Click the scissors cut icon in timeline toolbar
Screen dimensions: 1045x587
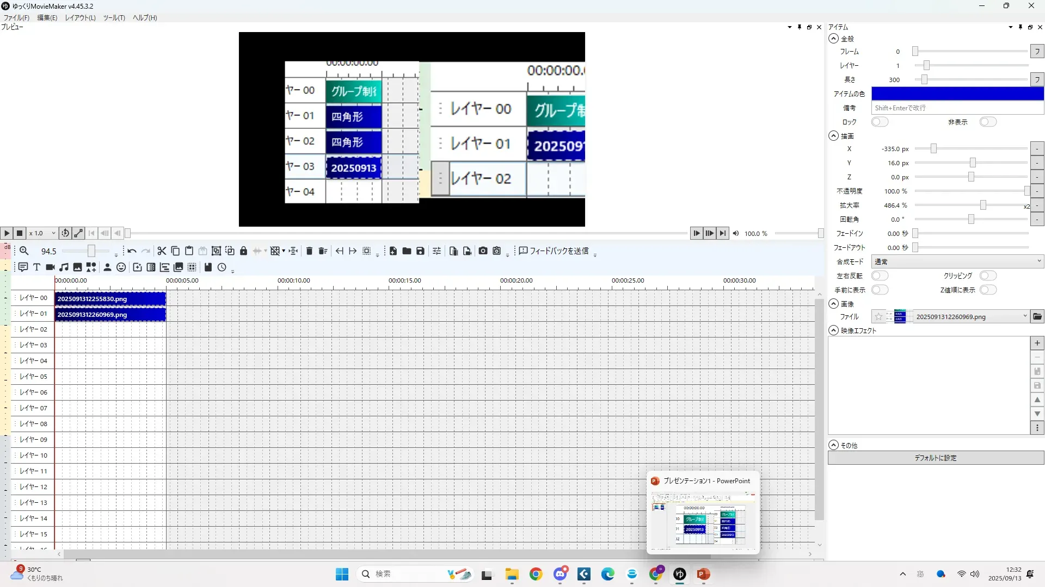pyautogui.click(x=162, y=251)
